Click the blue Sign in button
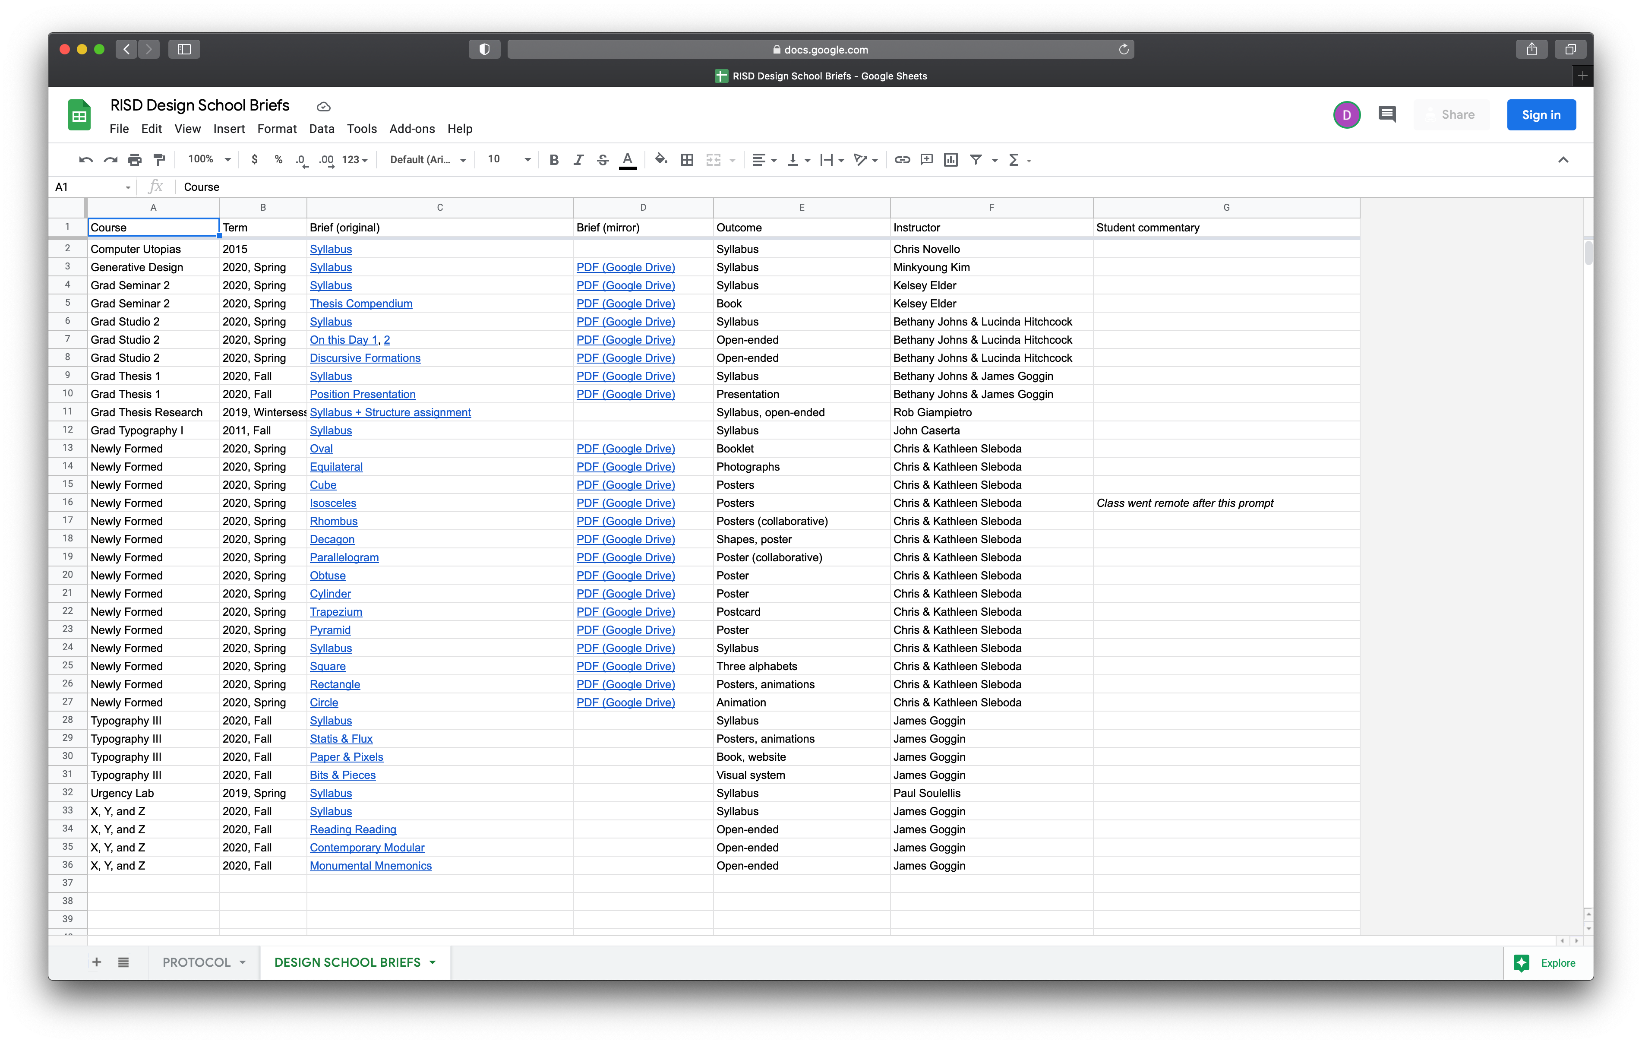Viewport: 1642px width, 1044px height. point(1541,114)
